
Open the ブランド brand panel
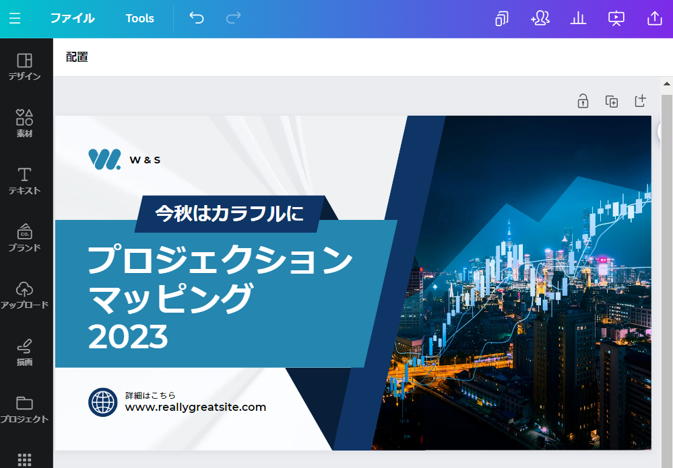pos(24,238)
